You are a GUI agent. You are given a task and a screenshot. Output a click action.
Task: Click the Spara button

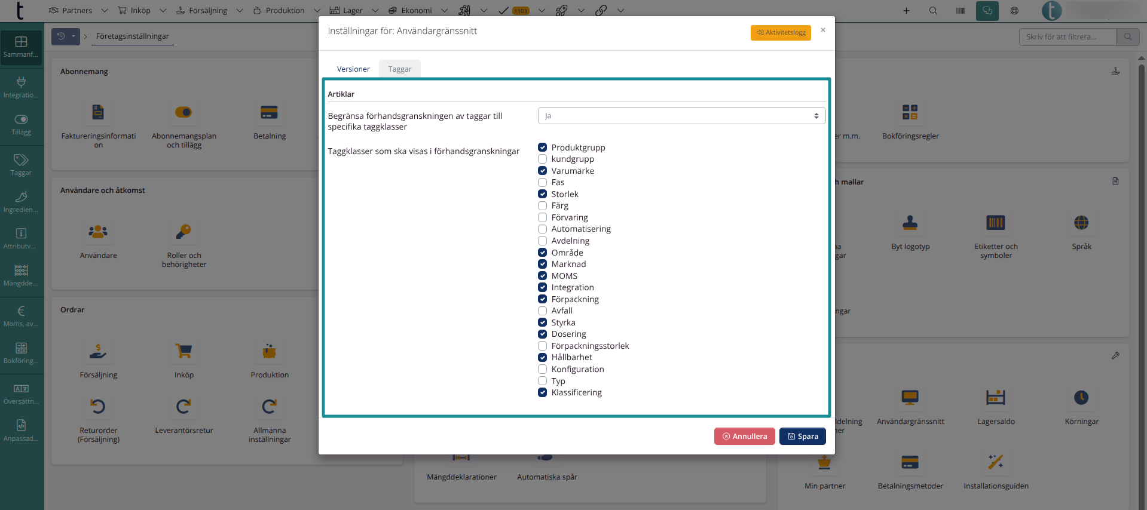803,437
